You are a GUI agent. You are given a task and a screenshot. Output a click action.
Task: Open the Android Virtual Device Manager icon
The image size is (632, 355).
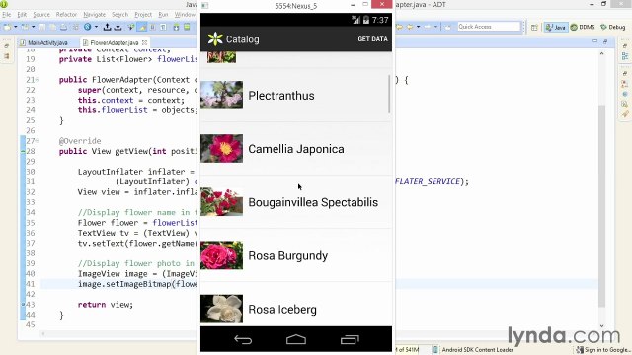(x=187, y=27)
